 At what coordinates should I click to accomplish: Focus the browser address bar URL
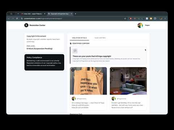pos(43,18)
